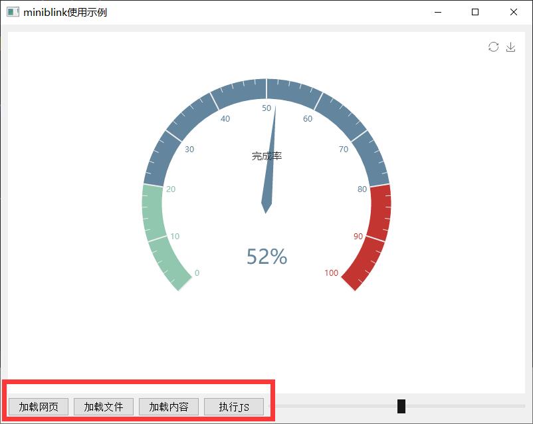
Task: Minimize the miniblink window
Action: click(x=437, y=12)
